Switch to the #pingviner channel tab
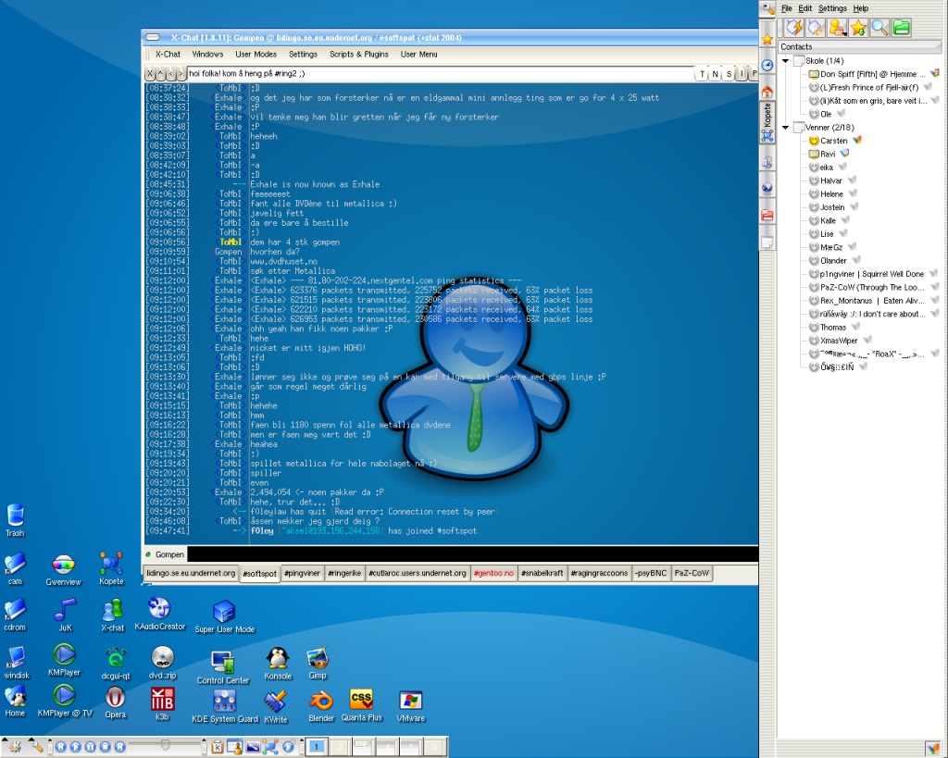 (302, 573)
